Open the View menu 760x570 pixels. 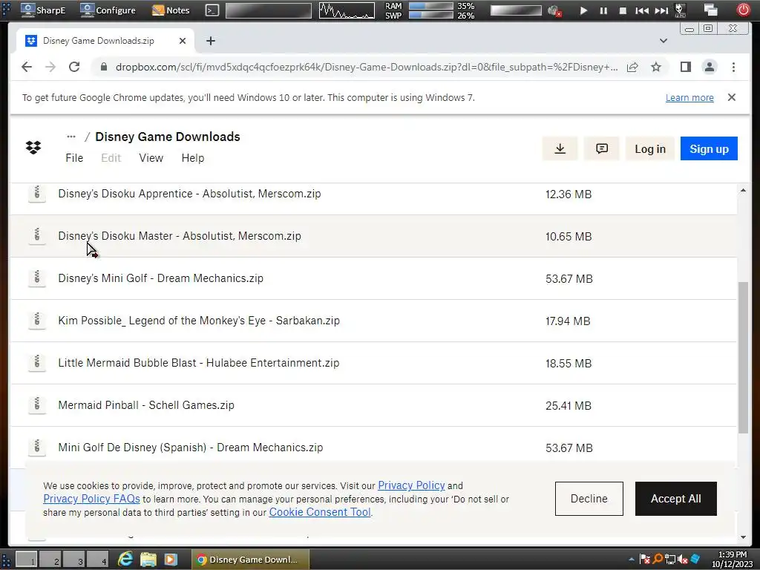151,158
